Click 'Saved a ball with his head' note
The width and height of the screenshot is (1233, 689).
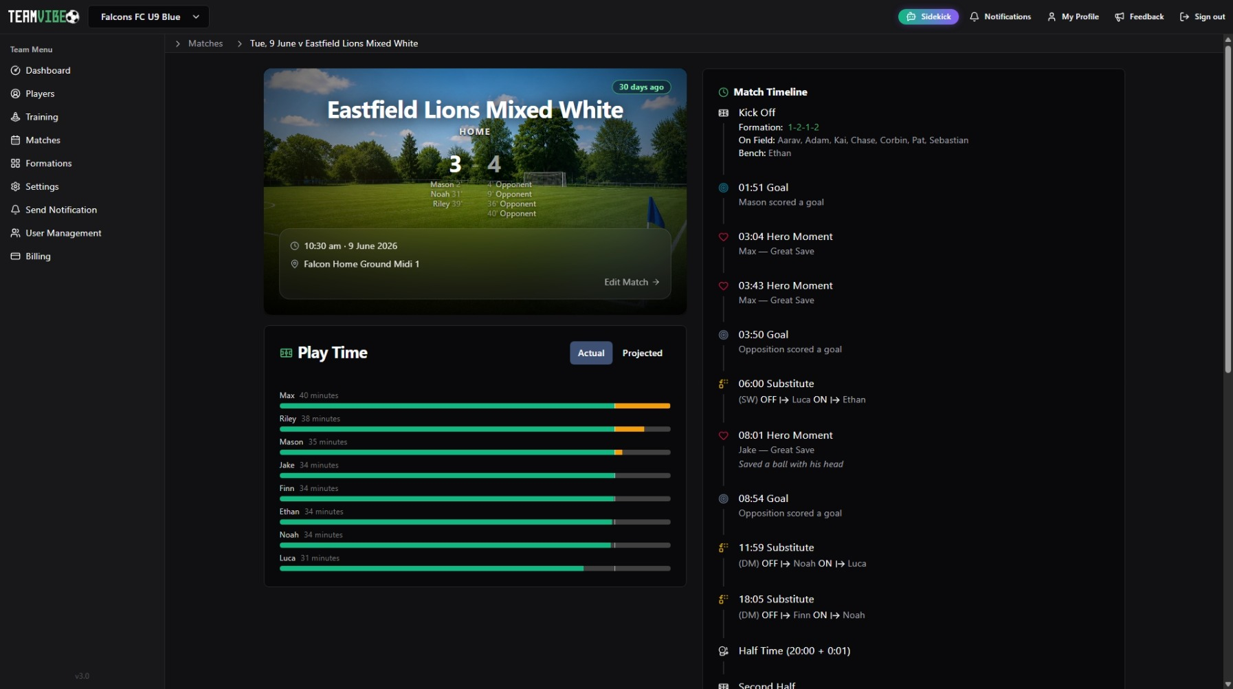790,464
